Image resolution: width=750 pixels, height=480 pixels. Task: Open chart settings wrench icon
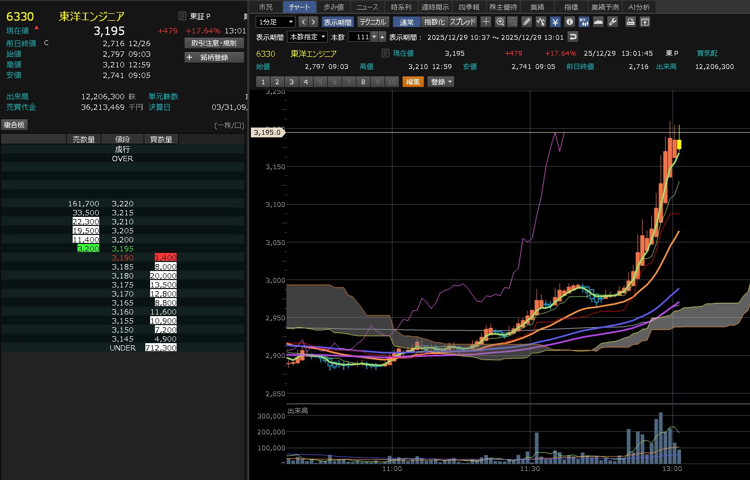[612, 22]
